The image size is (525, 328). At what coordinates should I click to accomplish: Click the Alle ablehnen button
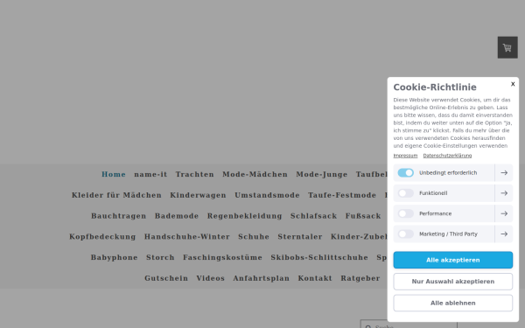(x=452, y=303)
